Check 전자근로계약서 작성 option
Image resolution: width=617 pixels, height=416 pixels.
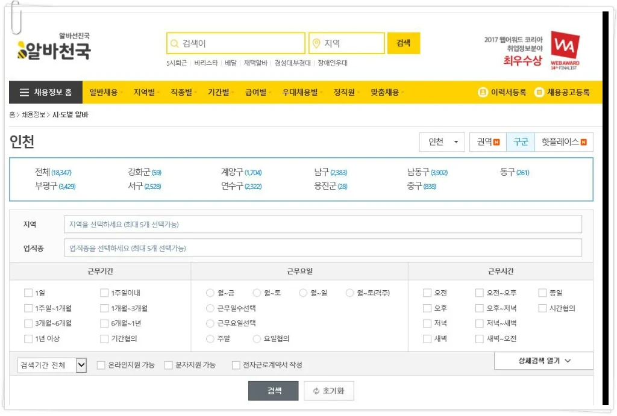pos(236,365)
